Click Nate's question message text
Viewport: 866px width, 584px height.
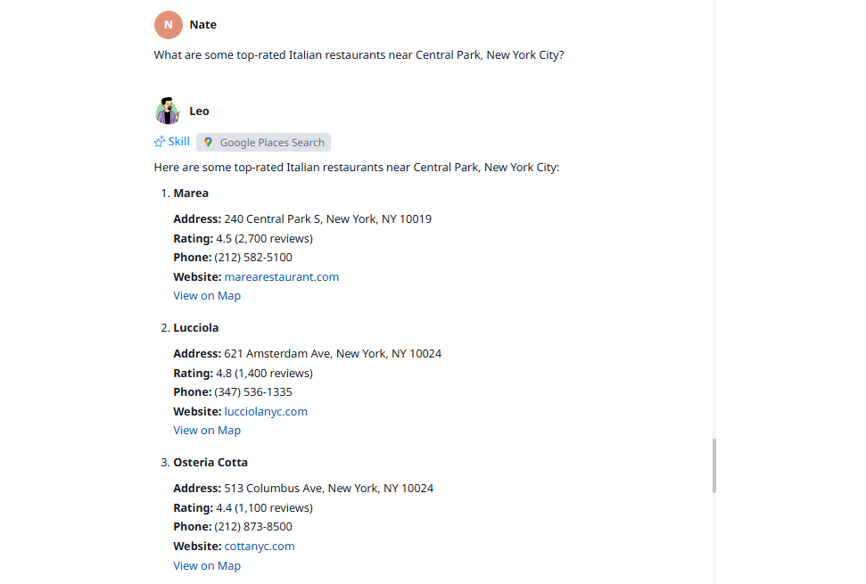click(359, 55)
